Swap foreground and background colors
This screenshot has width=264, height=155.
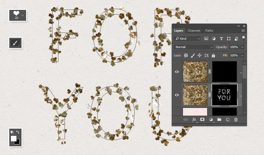point(18,132)
